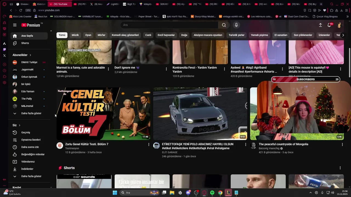The image size is (351, 197).
Task: Take snapshot with browser snapshot icon
Action: click(x=310, y=10)
